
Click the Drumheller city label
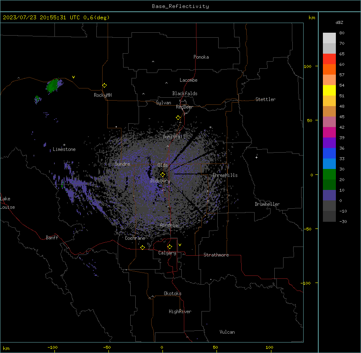267,204
